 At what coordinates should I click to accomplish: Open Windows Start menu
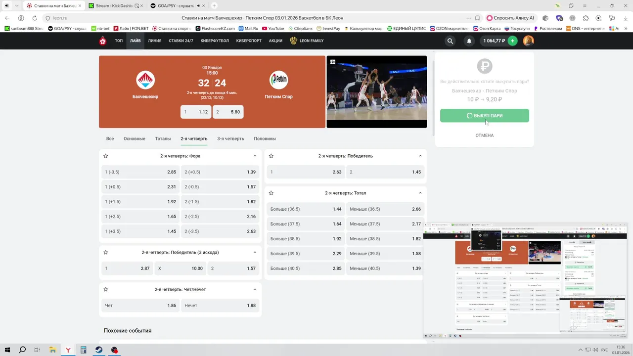(x=7, y=350)
